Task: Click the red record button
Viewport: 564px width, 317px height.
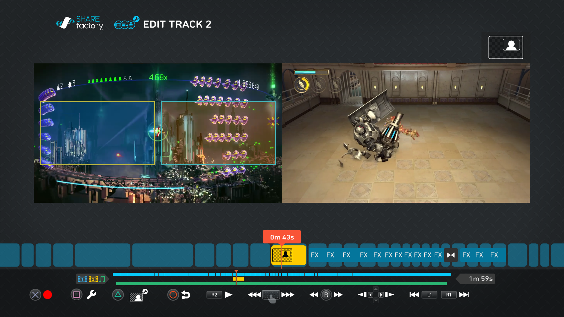Action: coord(48,295)
